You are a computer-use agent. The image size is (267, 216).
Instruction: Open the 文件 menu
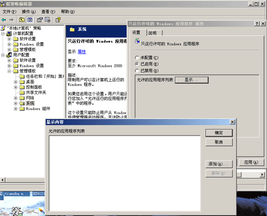tap(9, 12)
